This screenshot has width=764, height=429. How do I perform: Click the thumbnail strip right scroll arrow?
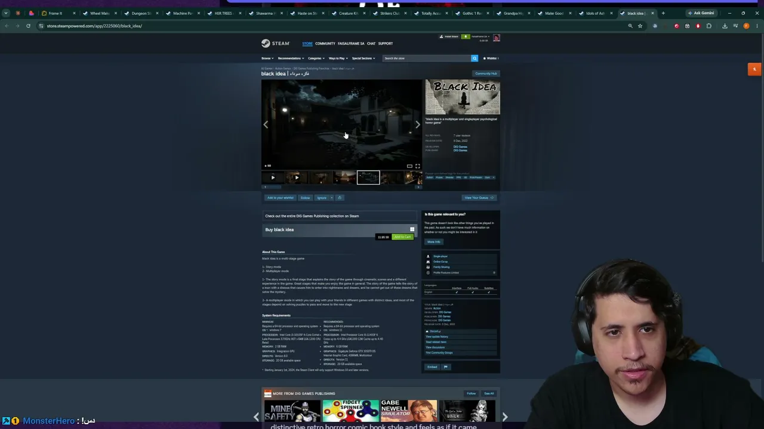pos(418,187)
